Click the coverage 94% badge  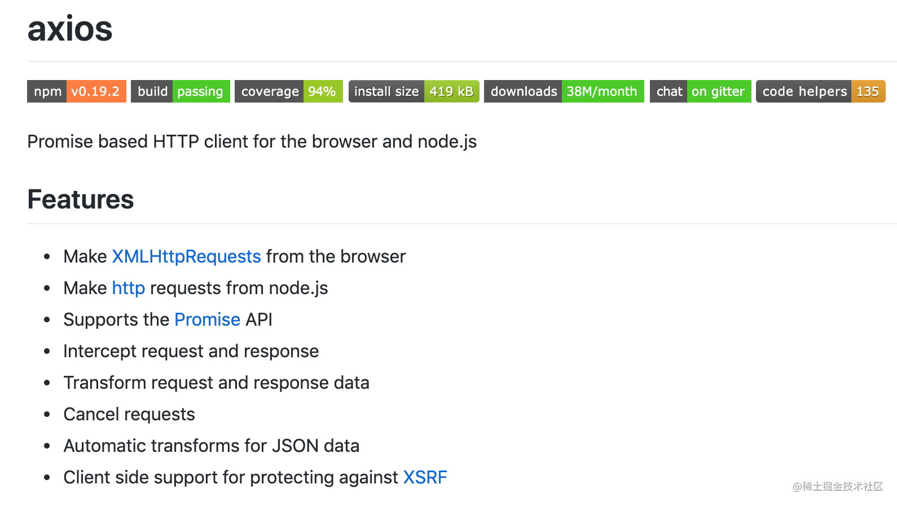click(289, 91)
